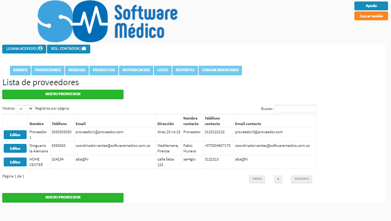Click the user profile icon beside LILIANA ACEVEDO
This screenshot has width=391, height=221.
point(41,48)
